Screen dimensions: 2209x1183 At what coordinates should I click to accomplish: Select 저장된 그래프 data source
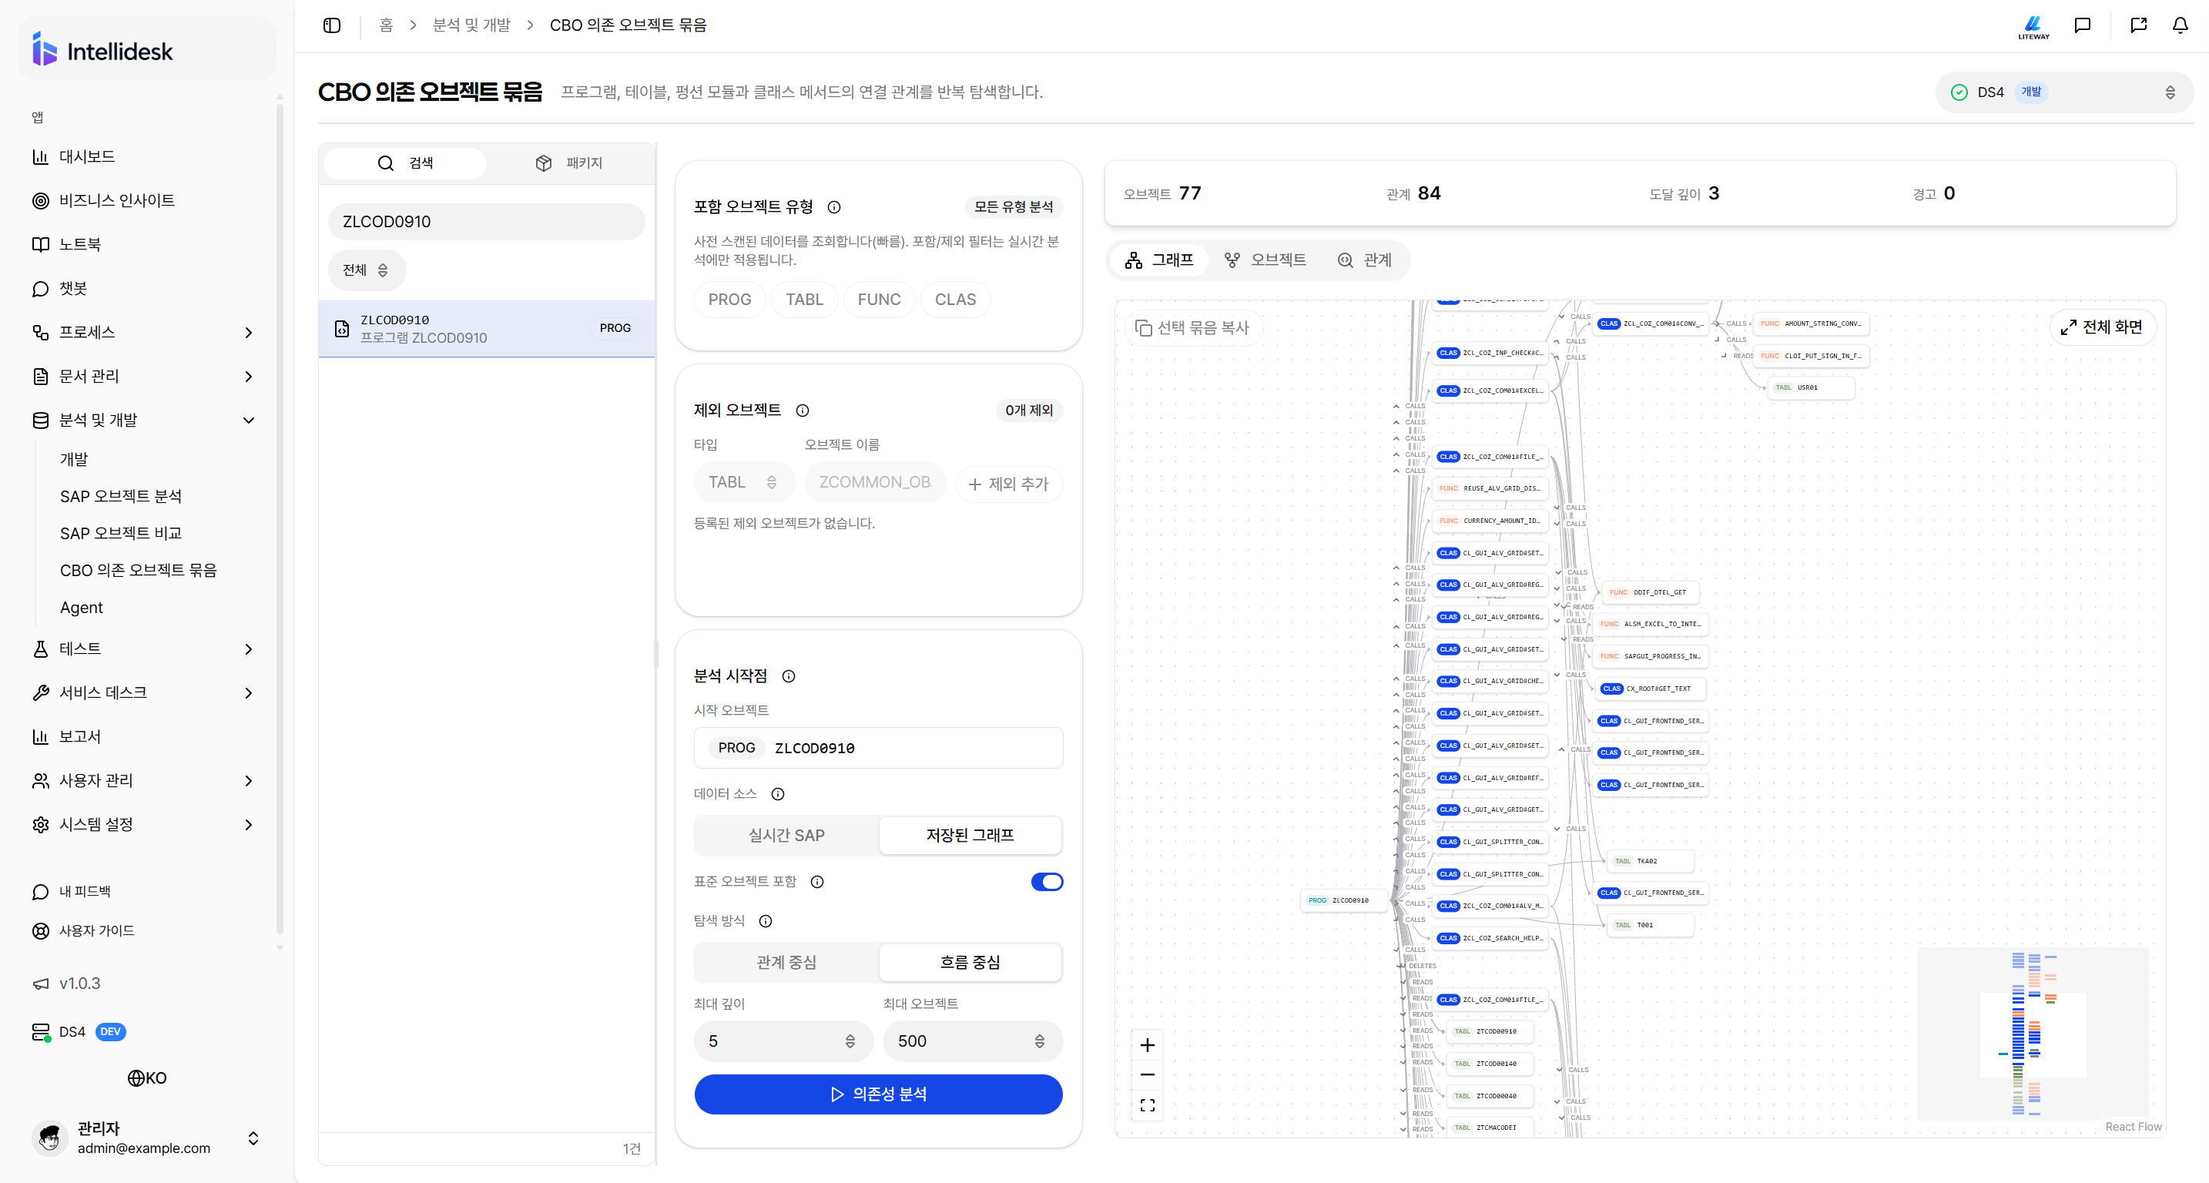pos(970,835)
